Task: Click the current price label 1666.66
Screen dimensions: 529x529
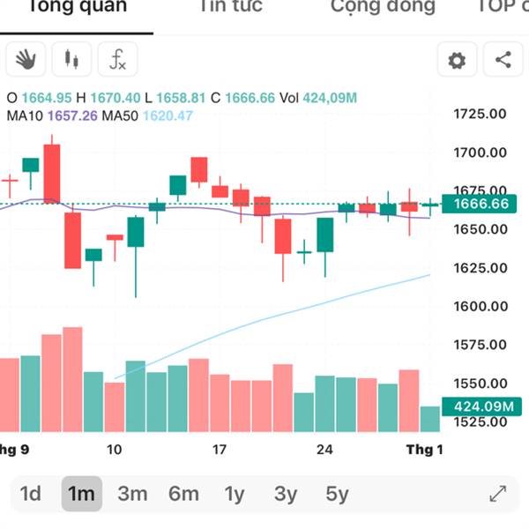Action: coord(481,204)
